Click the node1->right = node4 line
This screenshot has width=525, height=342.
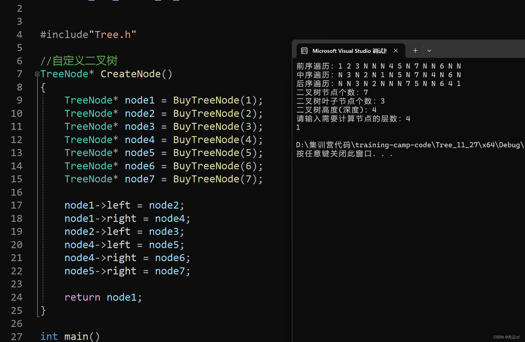[x=127, y=219]
